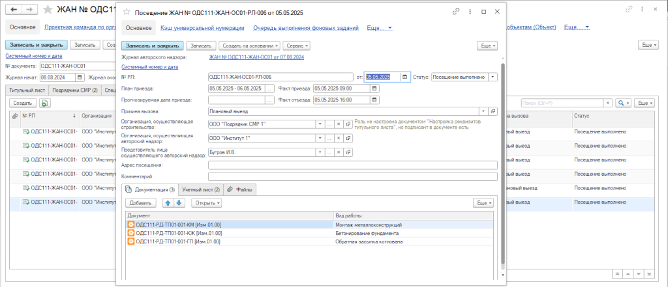Open Бугров И.В. card icon
This screenshot has width=668, height=287.
(348, 152)
